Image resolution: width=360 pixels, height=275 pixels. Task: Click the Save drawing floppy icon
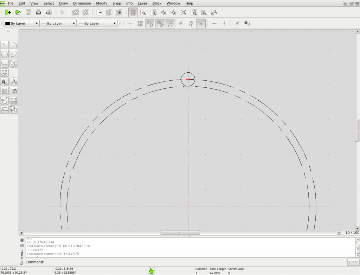tap(28, 12)
